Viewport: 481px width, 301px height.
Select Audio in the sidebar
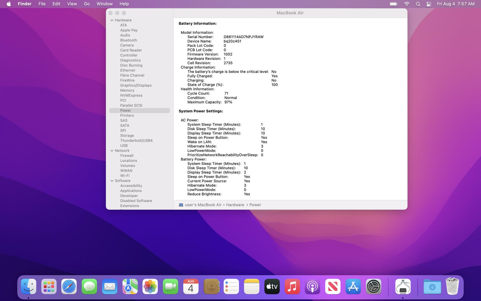pyautogui.click(x=125, y=35)
